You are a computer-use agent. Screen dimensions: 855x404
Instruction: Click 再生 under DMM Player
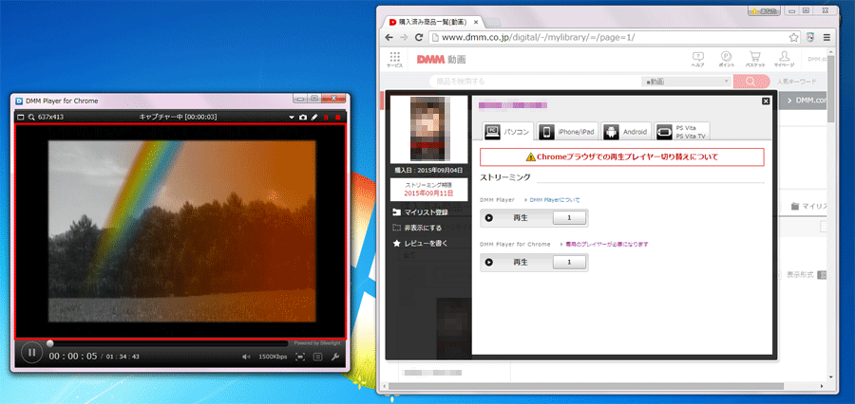pos(521,218)
